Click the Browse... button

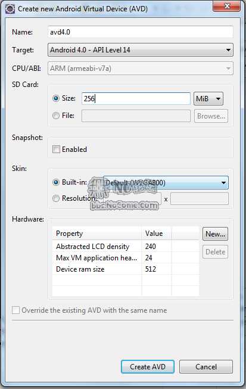click(211, 116)
